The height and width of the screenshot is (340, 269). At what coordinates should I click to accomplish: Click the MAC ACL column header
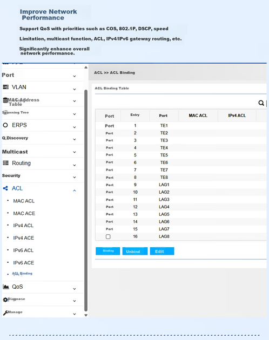coord(198,115)
